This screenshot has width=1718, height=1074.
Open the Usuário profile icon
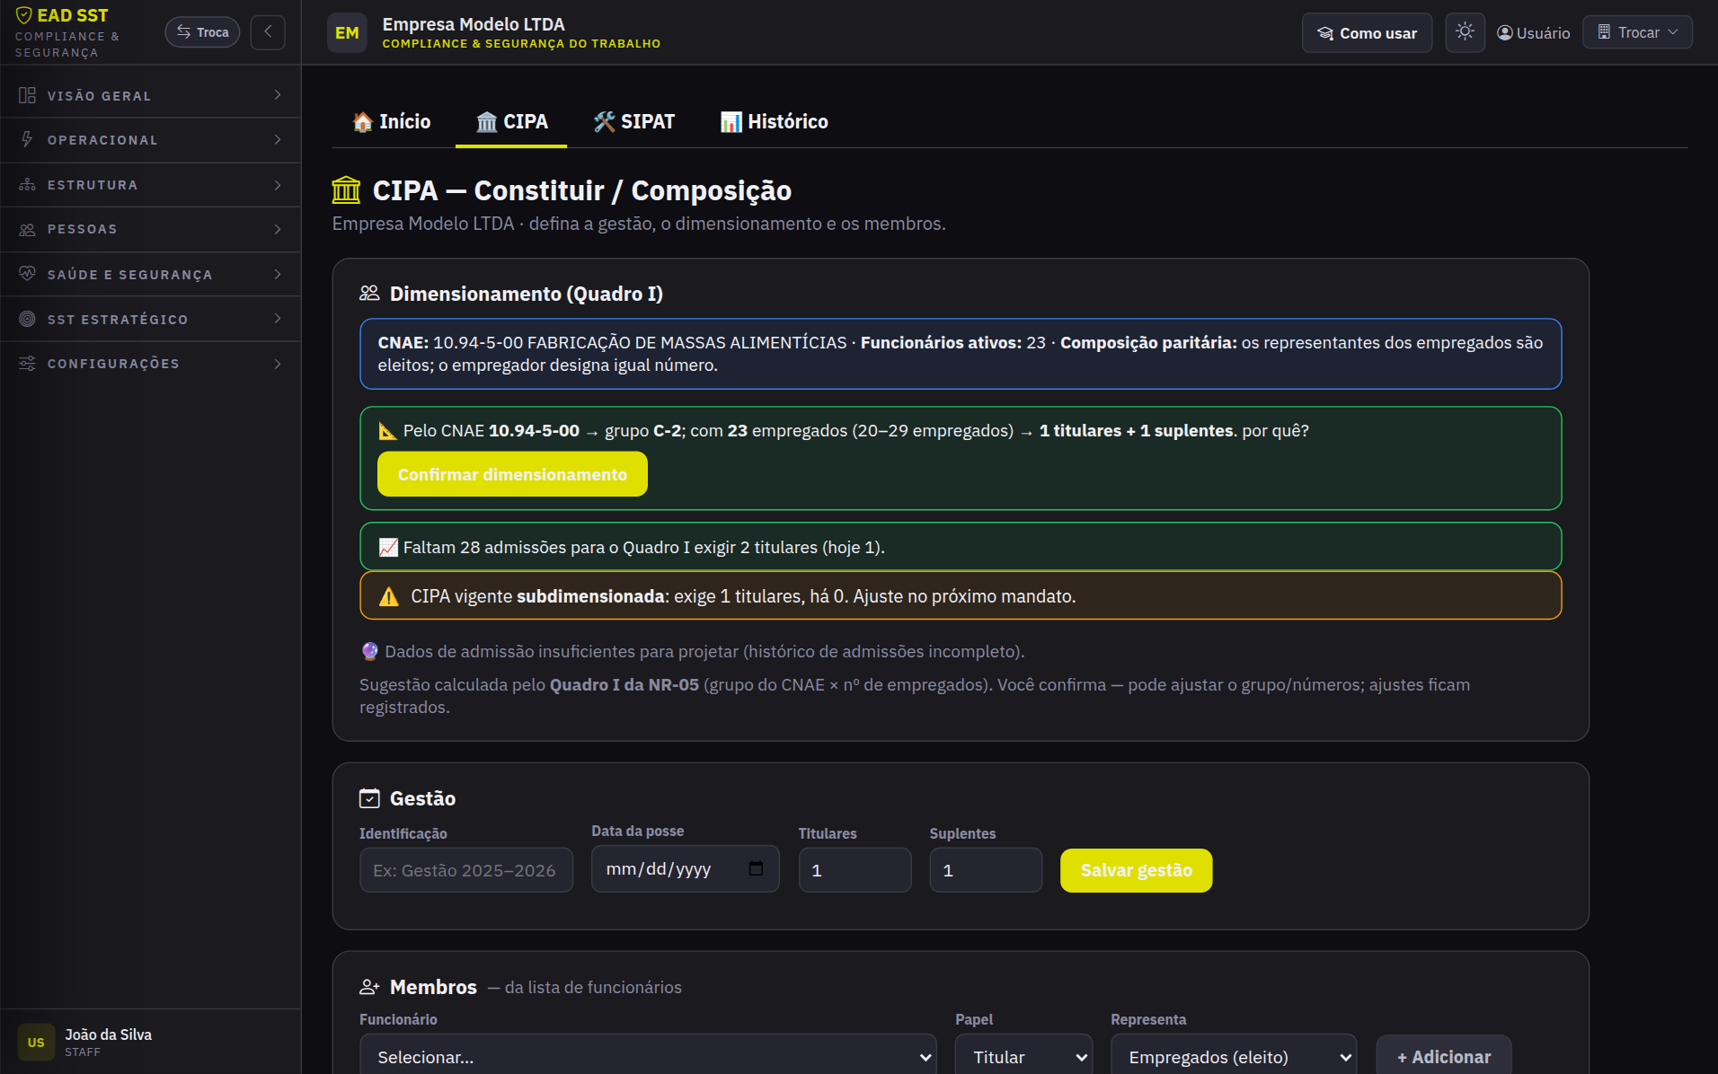1505,33
